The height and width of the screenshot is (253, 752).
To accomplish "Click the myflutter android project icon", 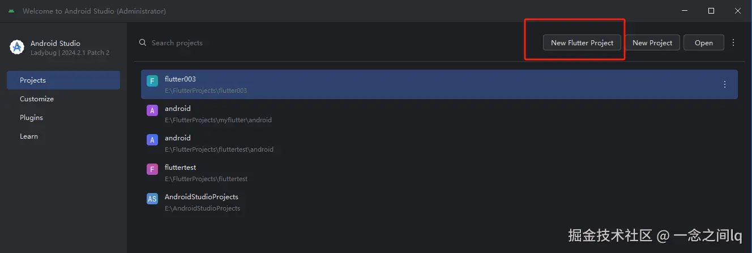I will click(x=152, y=110).
